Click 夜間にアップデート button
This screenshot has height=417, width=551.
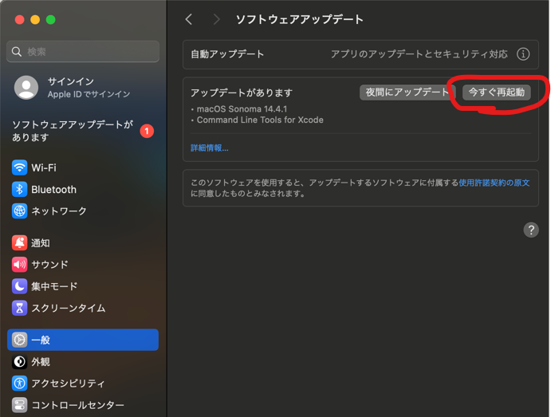(x=407, y=92)
